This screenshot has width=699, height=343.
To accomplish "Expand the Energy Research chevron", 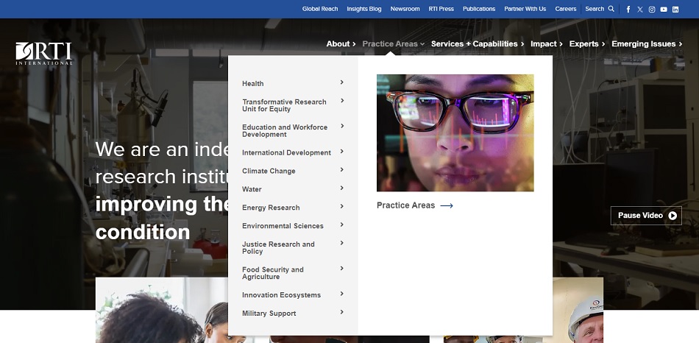I will 342,207.
